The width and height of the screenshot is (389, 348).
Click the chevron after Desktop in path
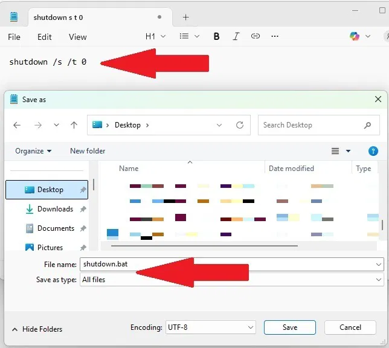pyautogui.click(x=147, y=125)
